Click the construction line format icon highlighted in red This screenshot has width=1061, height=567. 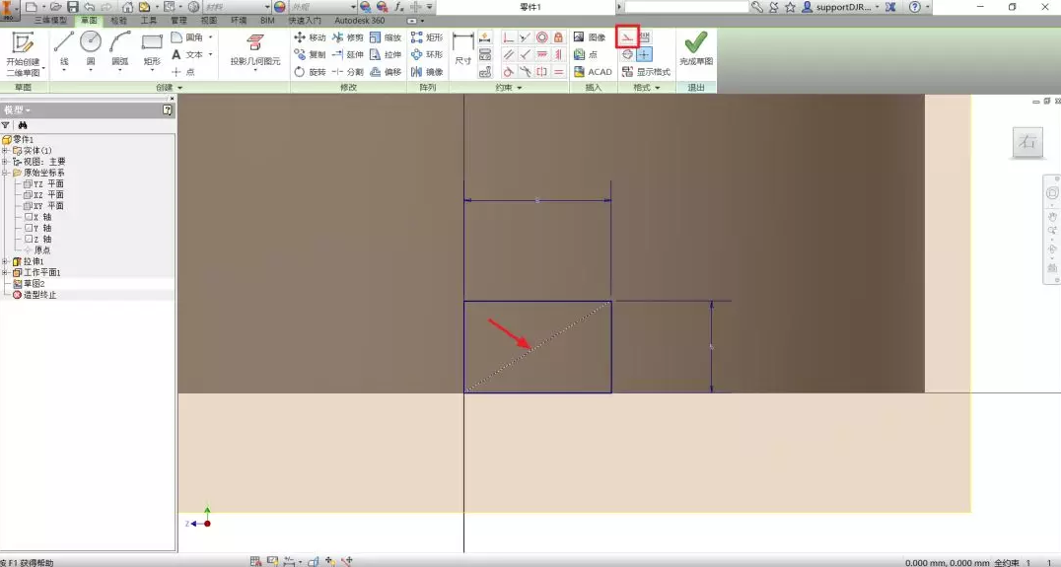click(627, 37)
